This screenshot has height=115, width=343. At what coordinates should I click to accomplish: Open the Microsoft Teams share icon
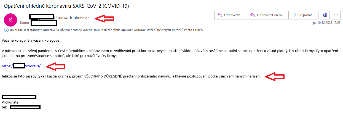tap(325, 15)
